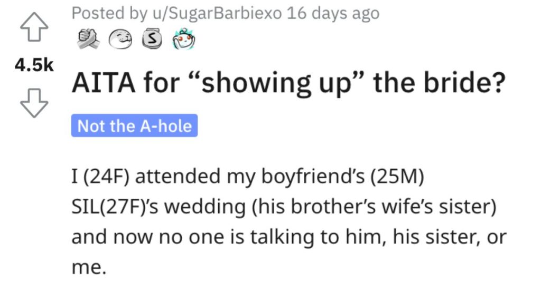Click the clasped hands award icon
This screenshot has height=282, width=541.
coord(88,39)
